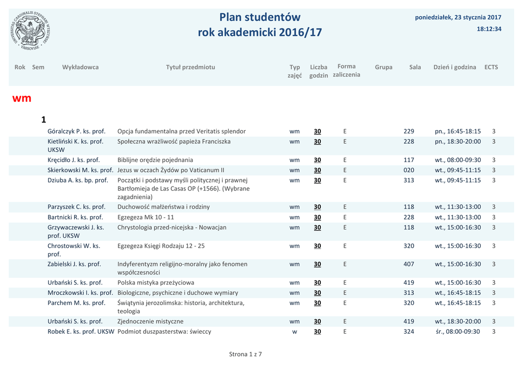Click the Strona 1 z 7 page indicator

[x=245, y=354]
